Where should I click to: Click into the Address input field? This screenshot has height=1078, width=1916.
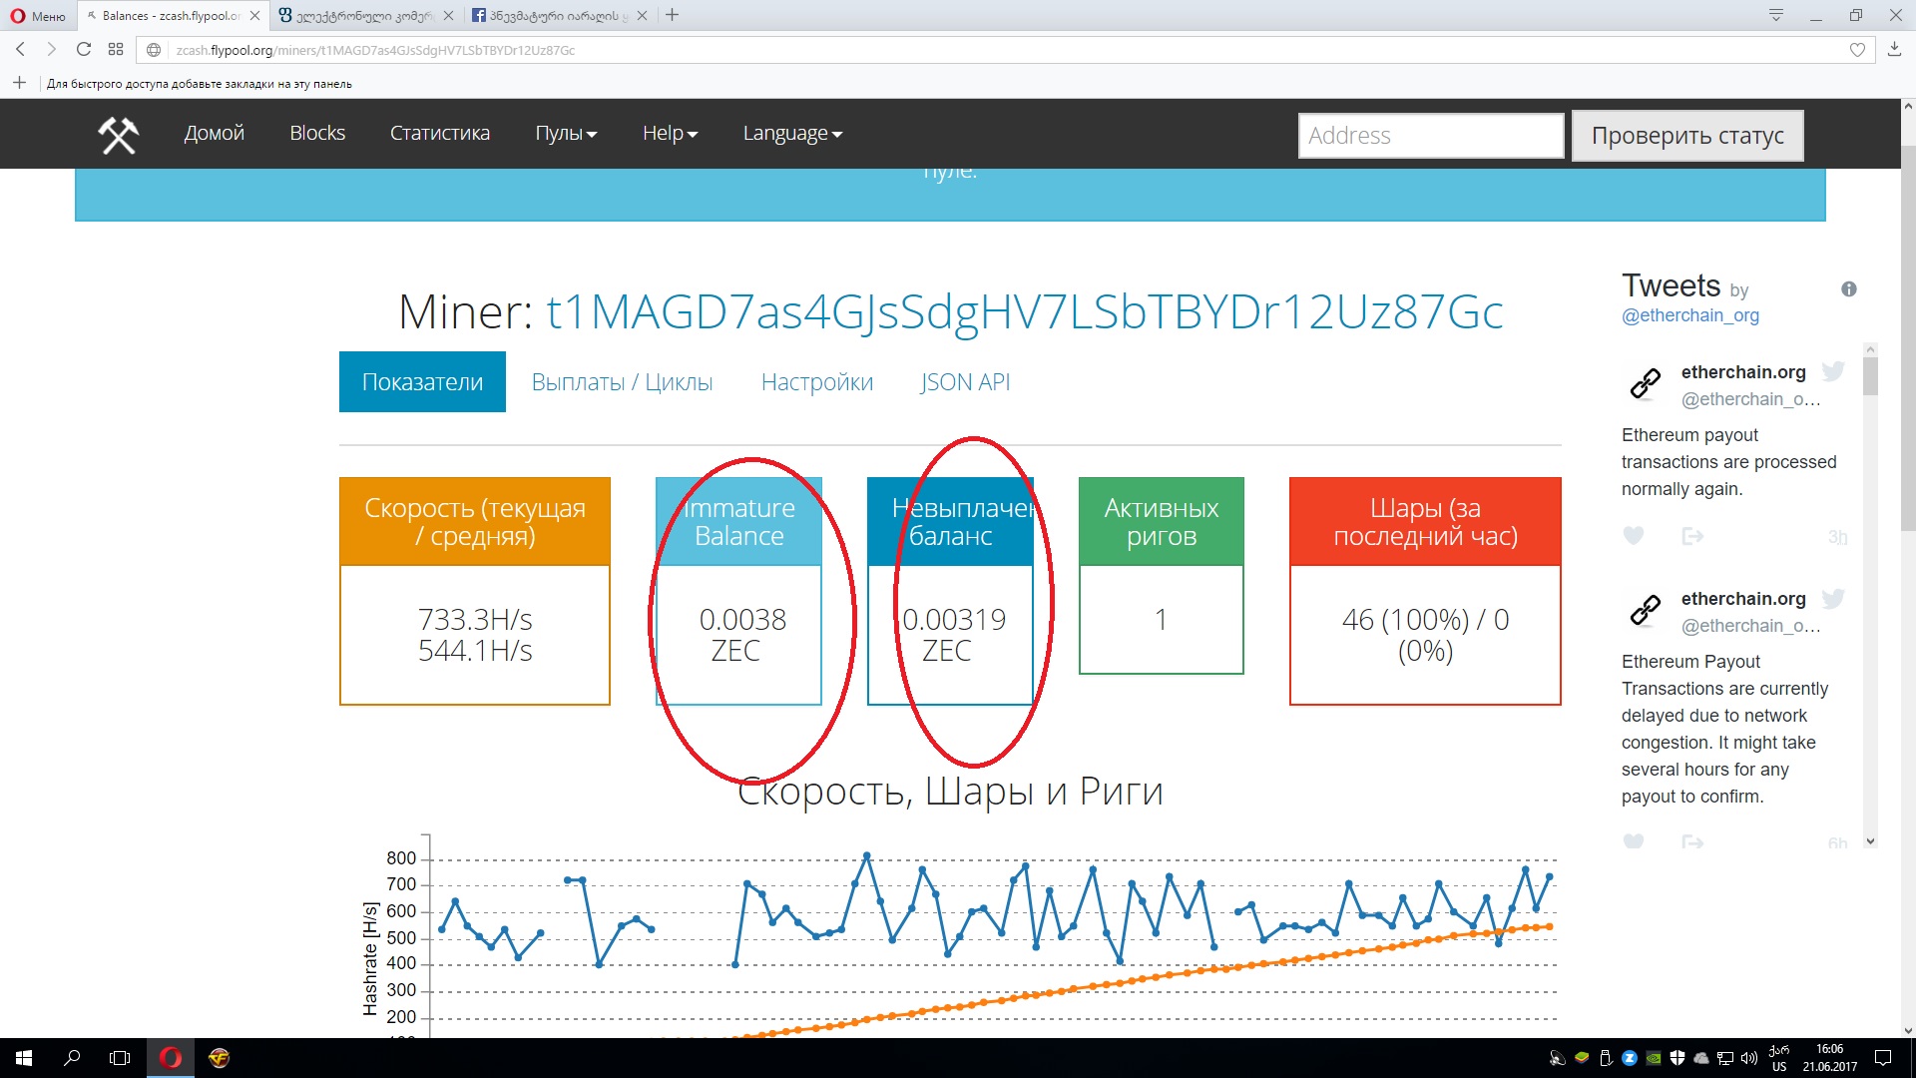click(x=1429, y=136)
